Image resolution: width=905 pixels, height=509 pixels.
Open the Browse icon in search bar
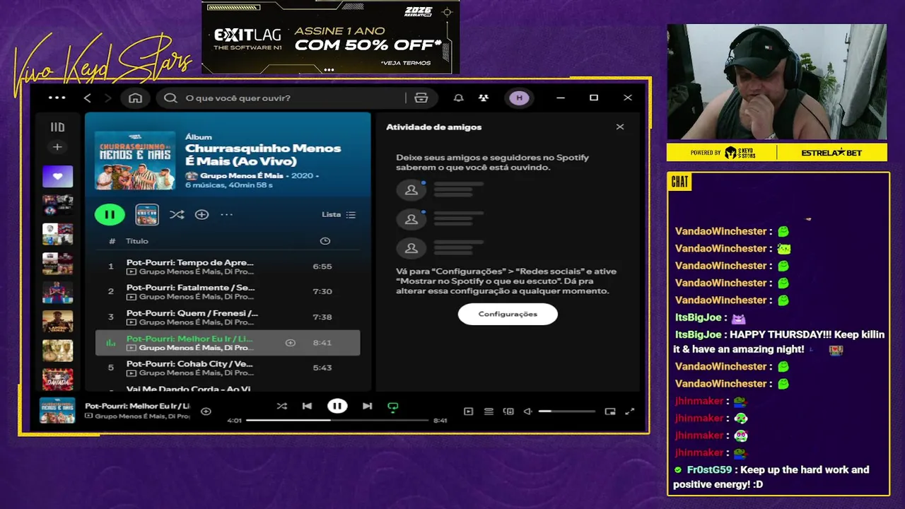[x=421, y=98]
